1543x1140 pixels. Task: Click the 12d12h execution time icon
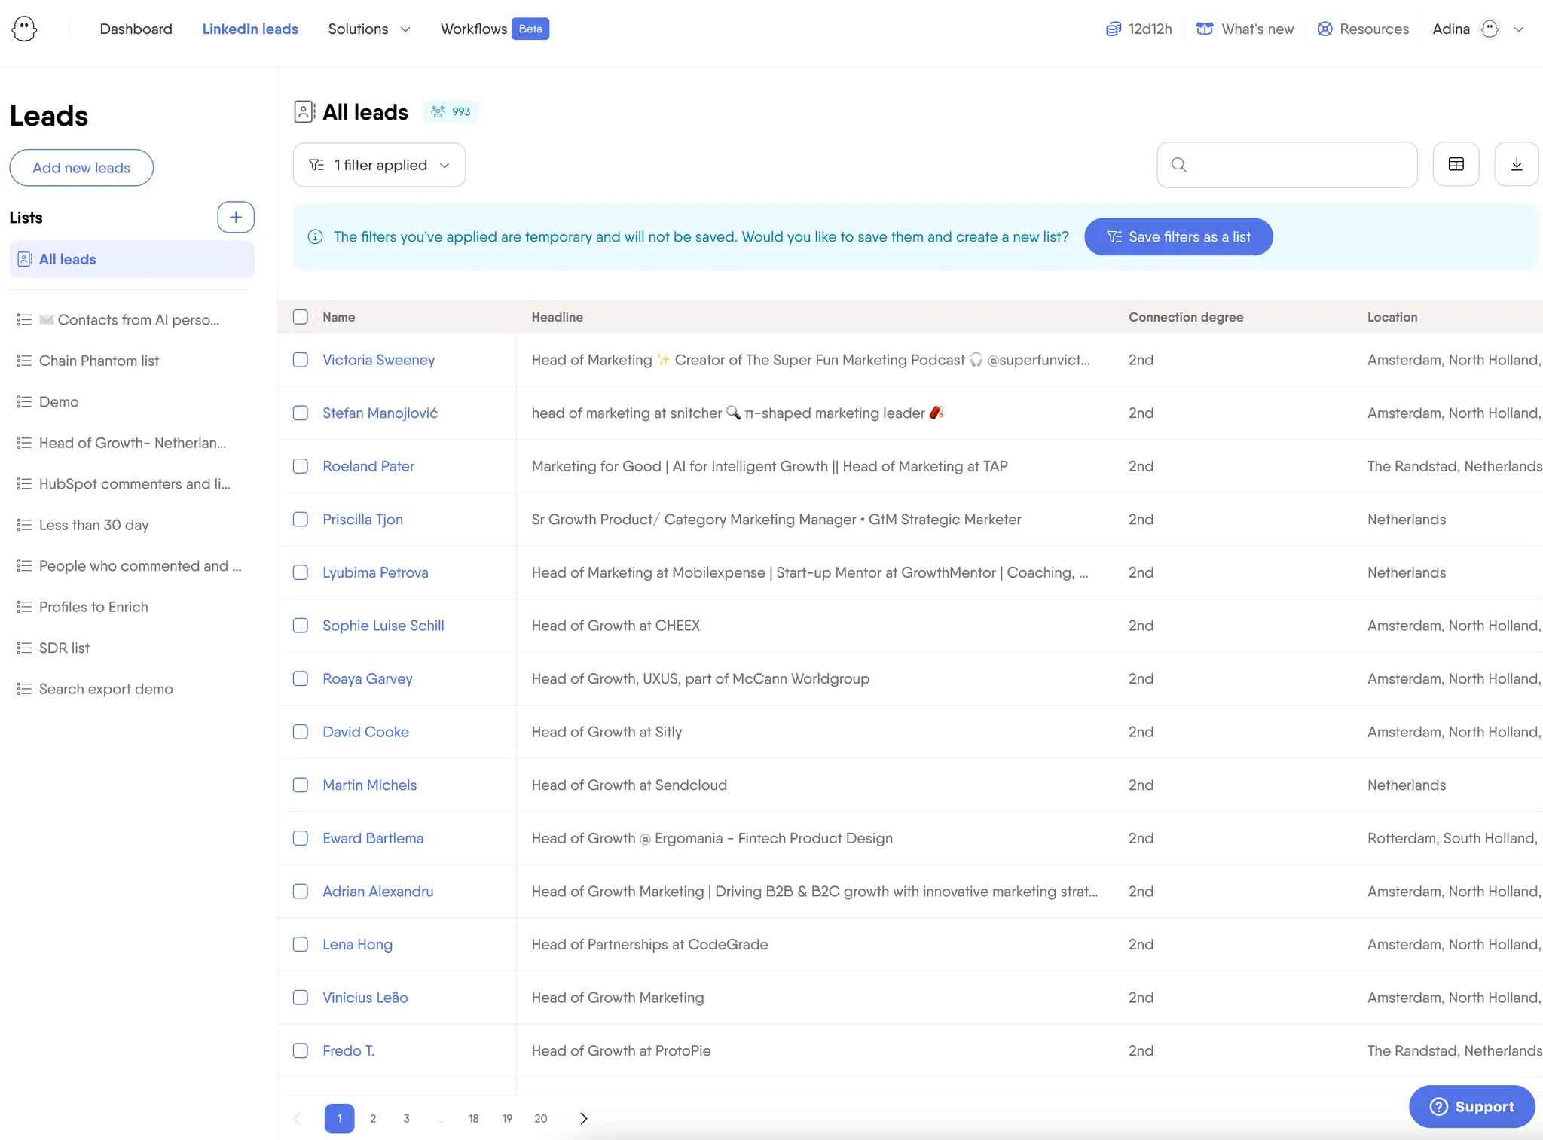click(1113, 29)
